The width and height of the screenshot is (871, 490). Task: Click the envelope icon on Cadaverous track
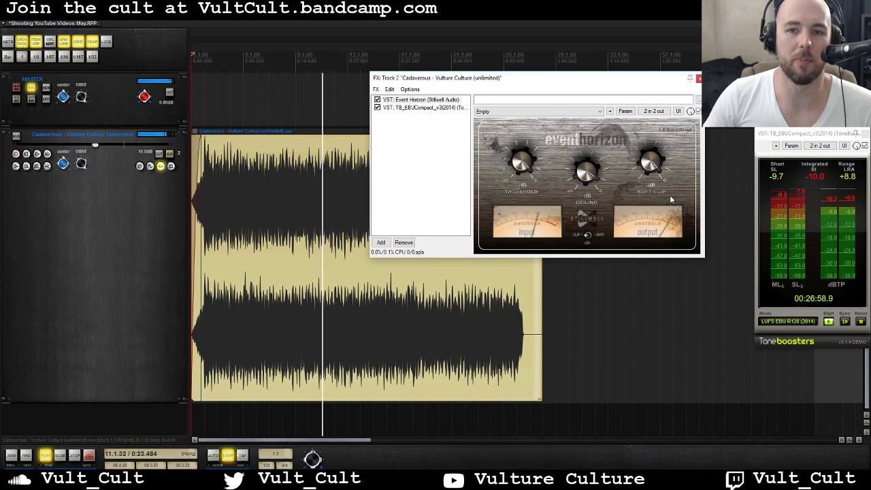[150, 166]
